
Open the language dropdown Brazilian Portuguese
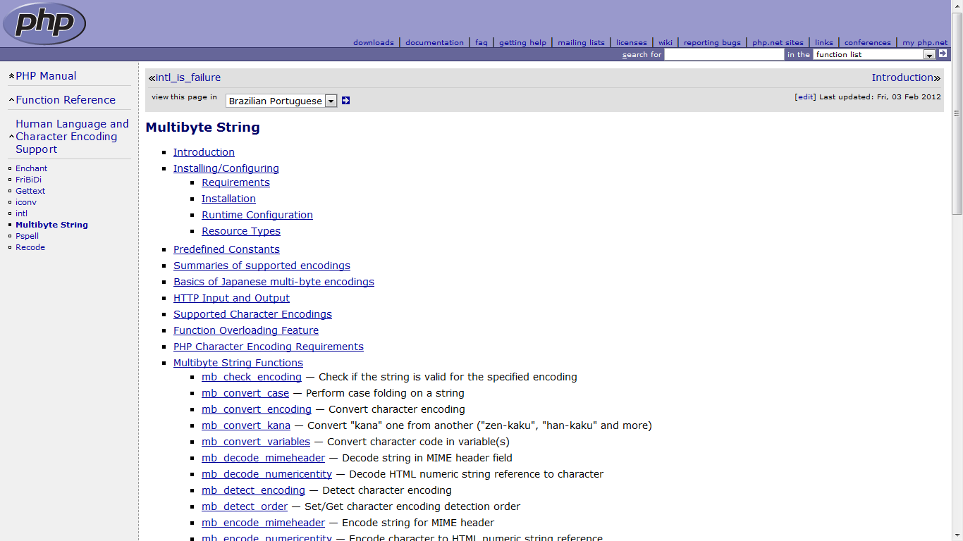coord(281,101)
